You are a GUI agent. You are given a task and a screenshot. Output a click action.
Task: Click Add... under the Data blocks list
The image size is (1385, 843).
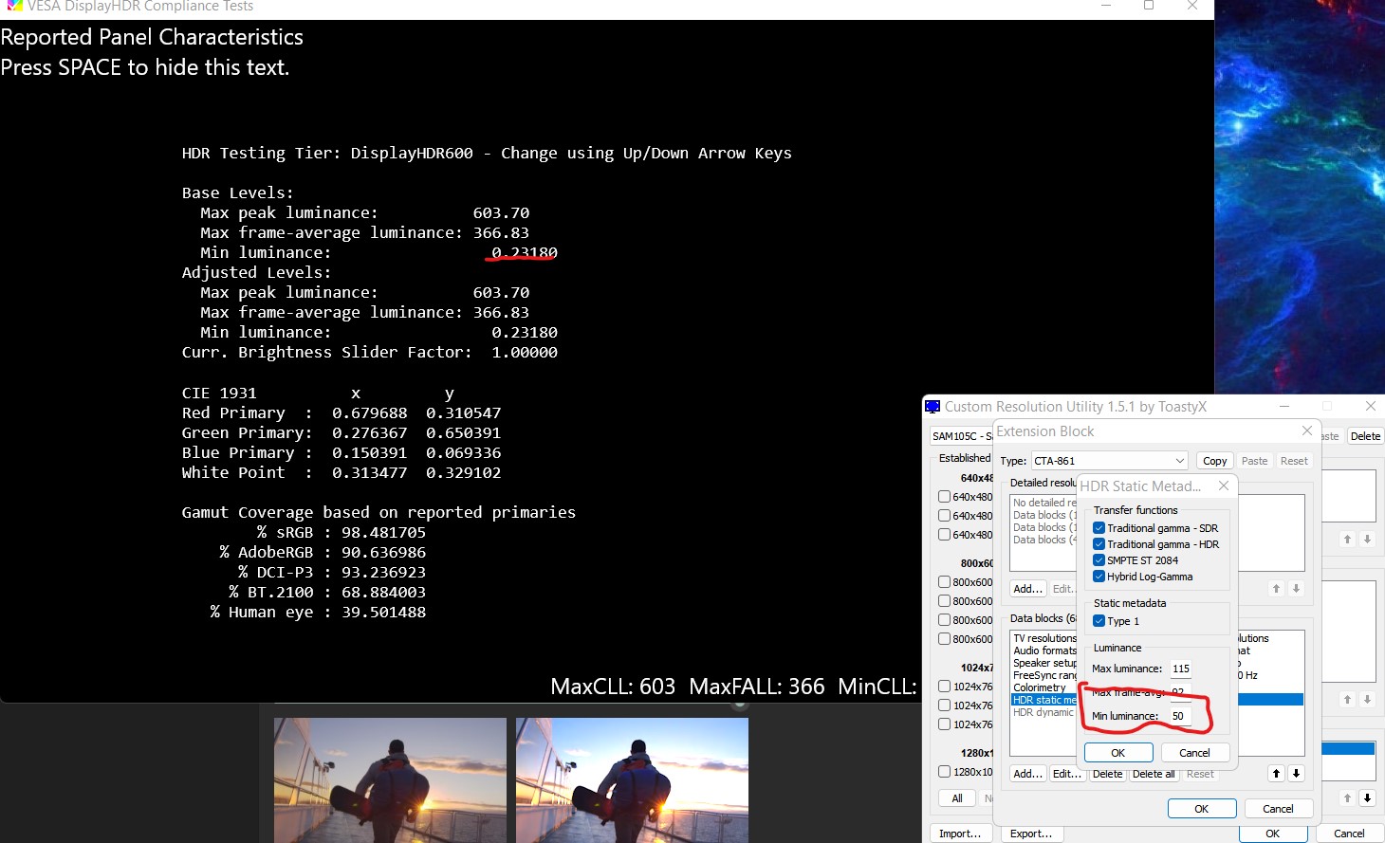click(x=1027, y=774)
